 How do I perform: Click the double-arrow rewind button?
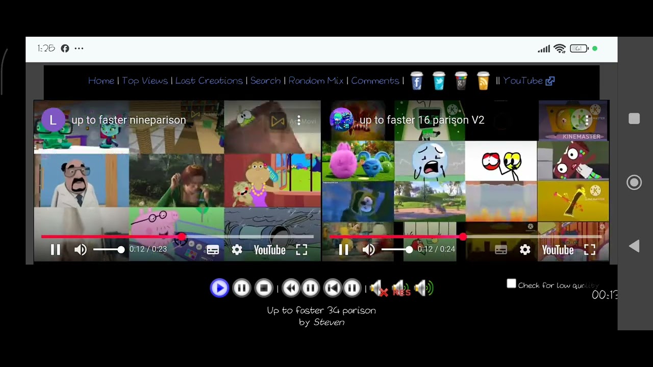(291, 289)
